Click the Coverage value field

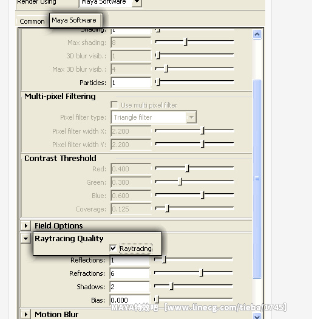[x=131, y=209]
